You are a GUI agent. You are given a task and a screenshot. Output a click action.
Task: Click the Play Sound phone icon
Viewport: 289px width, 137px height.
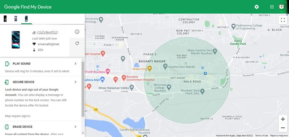7,64
